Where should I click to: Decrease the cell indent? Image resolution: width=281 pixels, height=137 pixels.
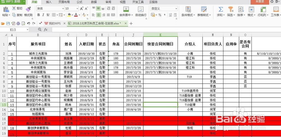(108, 8)
